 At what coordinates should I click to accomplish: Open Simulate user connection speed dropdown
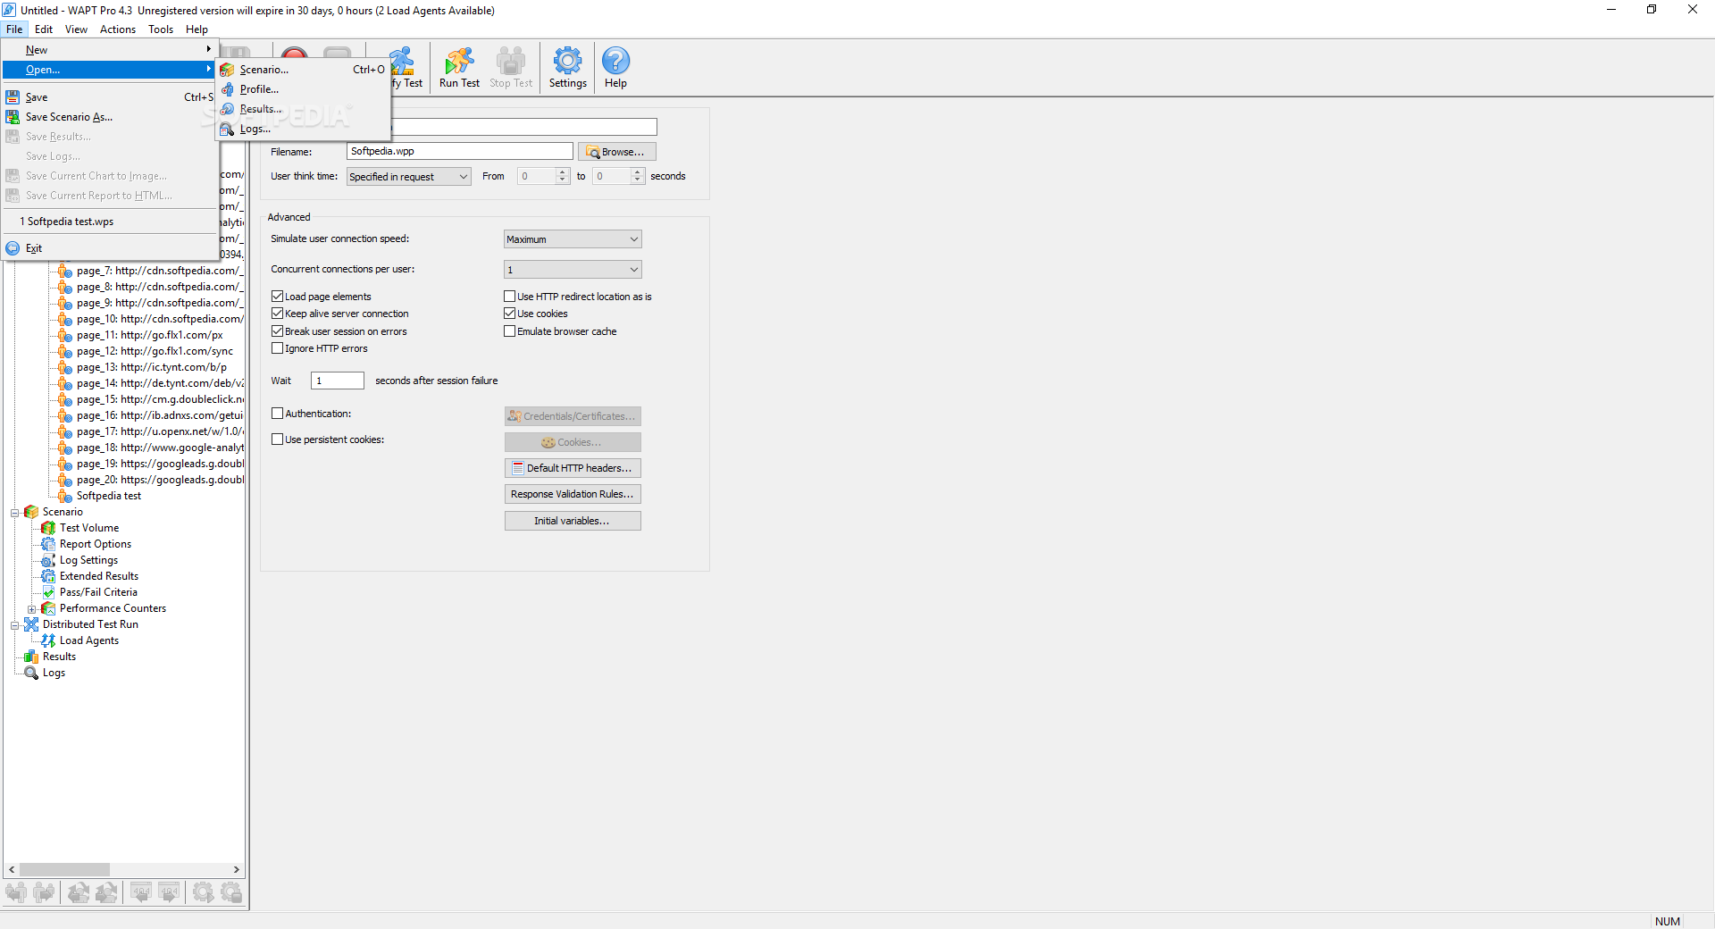(x=573, y=239)
